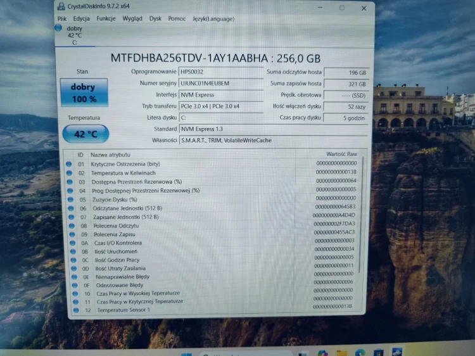Click status dot for Próg Dostępnej Przestrzeni Rezerwowej

70,191
